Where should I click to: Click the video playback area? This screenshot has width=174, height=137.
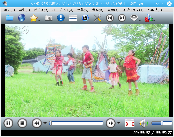87,70
